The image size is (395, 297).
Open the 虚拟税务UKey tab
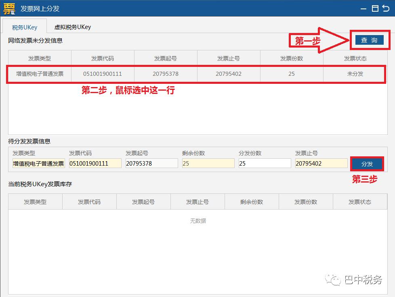tap(73, 27)
